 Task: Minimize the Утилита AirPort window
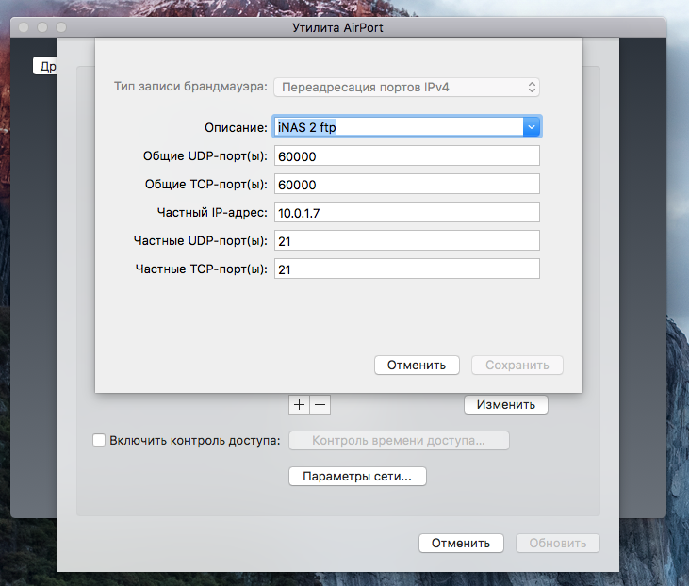coord(42,27)
